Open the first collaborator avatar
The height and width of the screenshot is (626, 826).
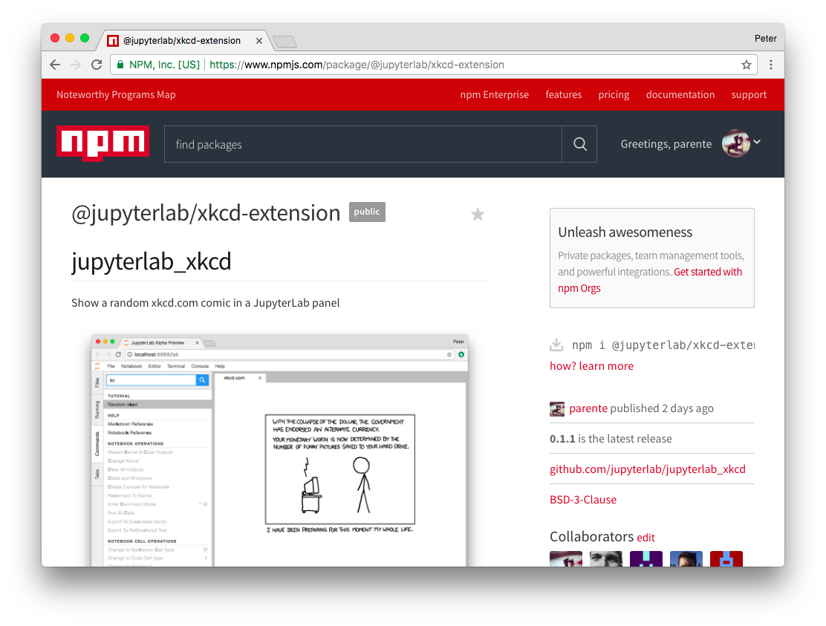pos(566,558)
